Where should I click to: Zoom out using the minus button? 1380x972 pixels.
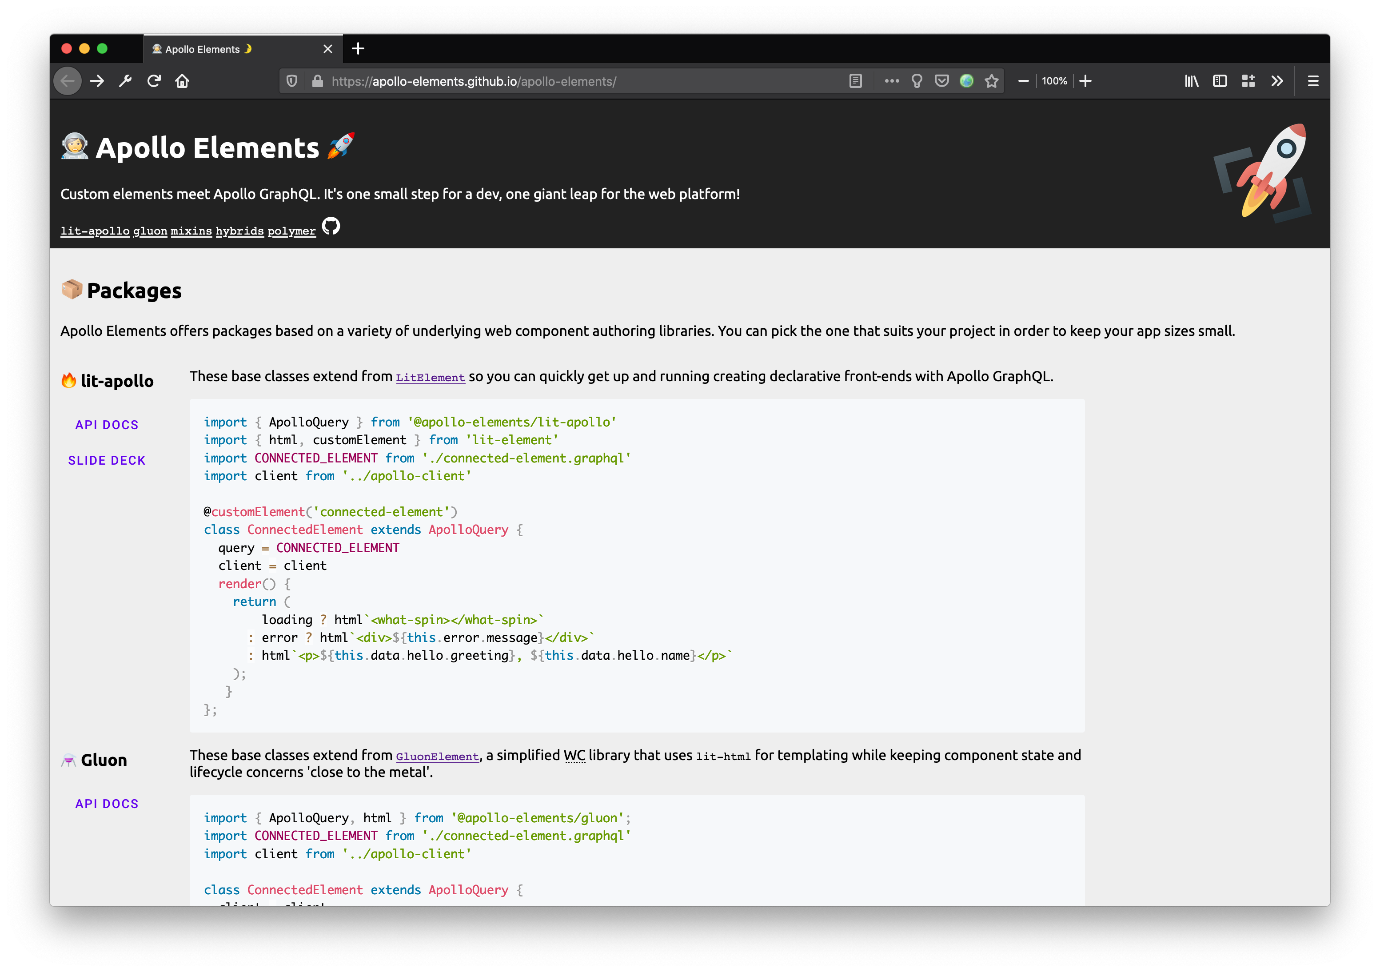tap(1023, 81)
